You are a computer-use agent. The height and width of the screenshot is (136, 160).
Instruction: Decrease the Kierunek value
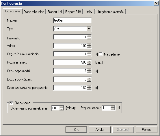(x=89, y=38)
